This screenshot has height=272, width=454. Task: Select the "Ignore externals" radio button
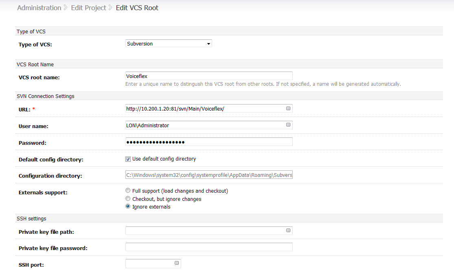pyautogui.click(x=128, y=206)
